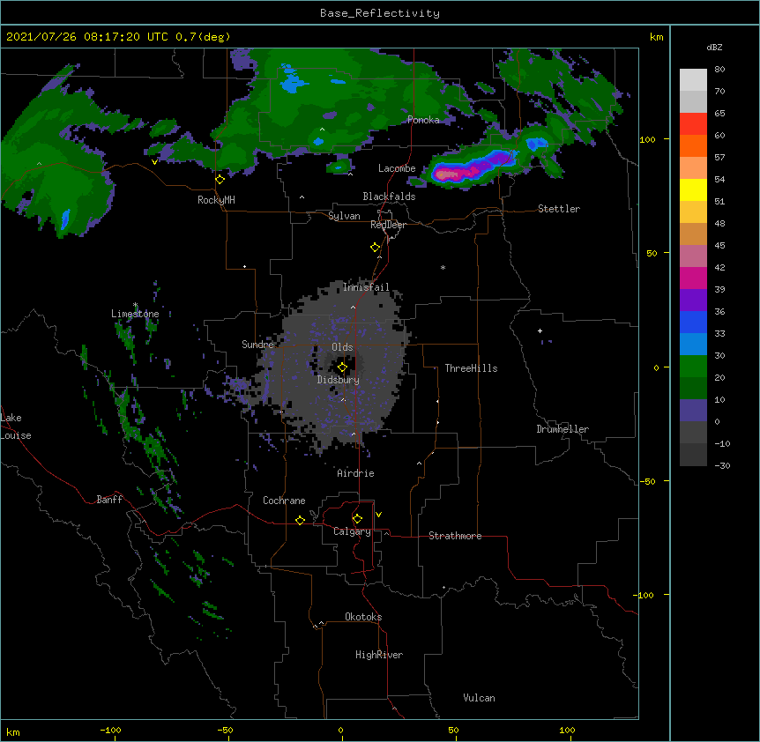Select the Lacombe city label
Viewport: 760px width, 742px height.
click(x=397, y=168)
